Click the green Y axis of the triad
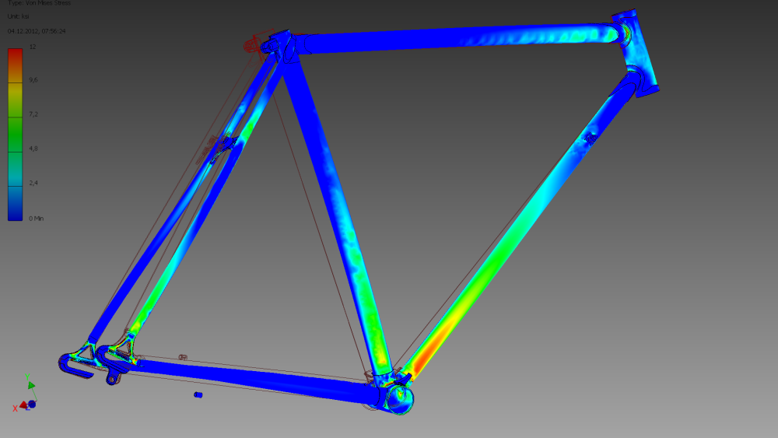 [x=30, y=384]
